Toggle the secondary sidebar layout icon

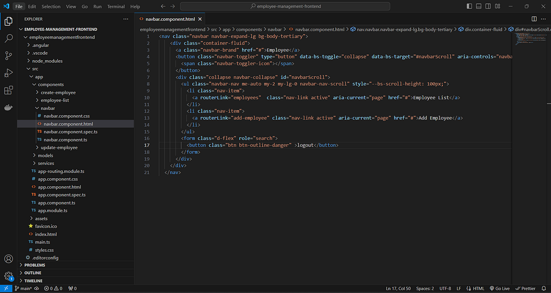(488, 6)
